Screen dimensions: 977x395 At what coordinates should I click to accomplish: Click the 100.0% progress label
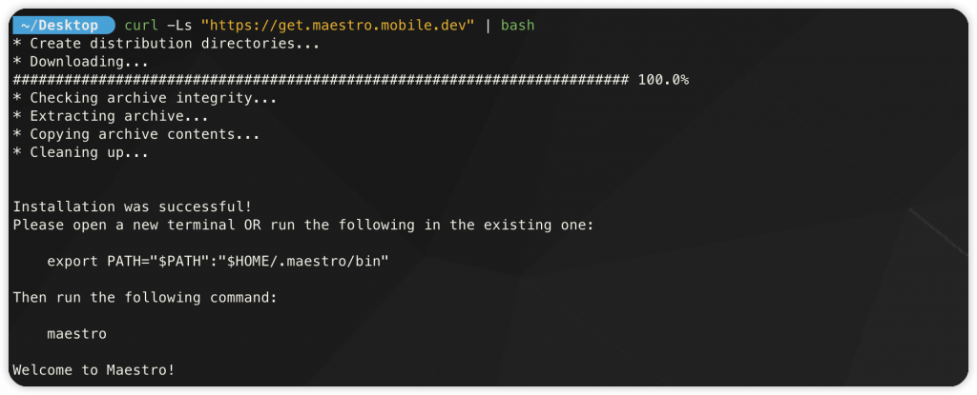[x=664, y=80]
